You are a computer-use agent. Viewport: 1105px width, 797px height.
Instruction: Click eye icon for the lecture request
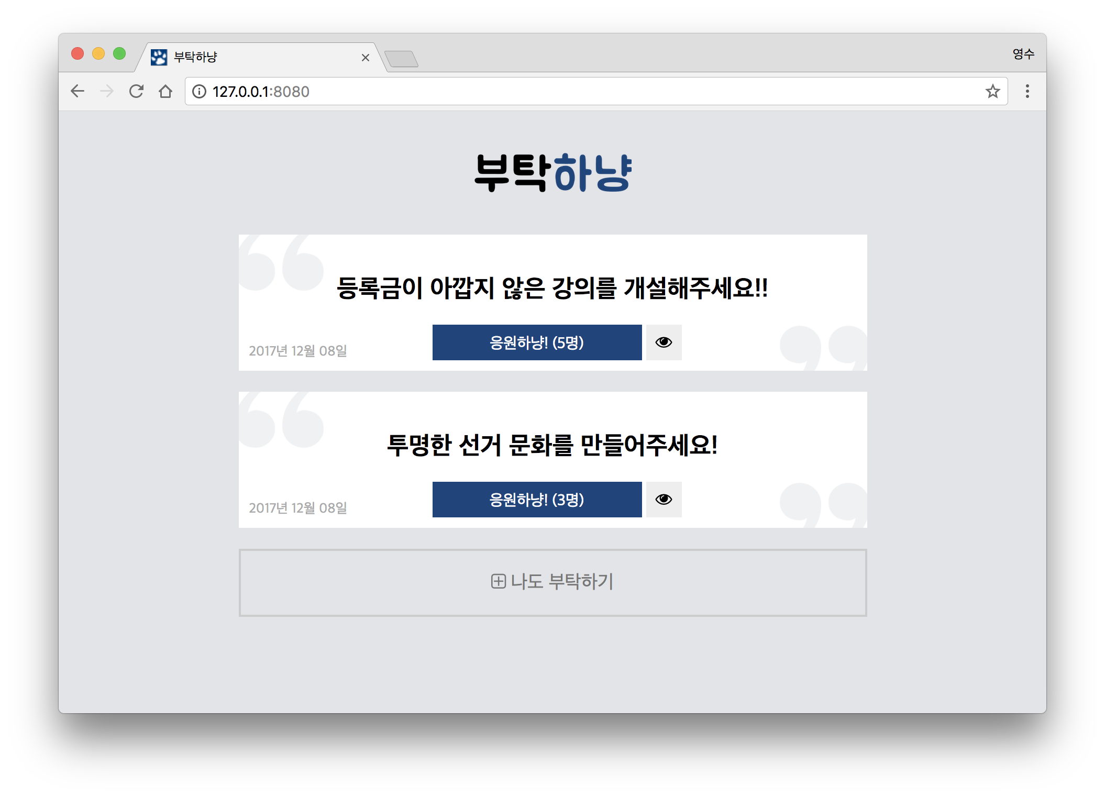click(x=664, y=342)
